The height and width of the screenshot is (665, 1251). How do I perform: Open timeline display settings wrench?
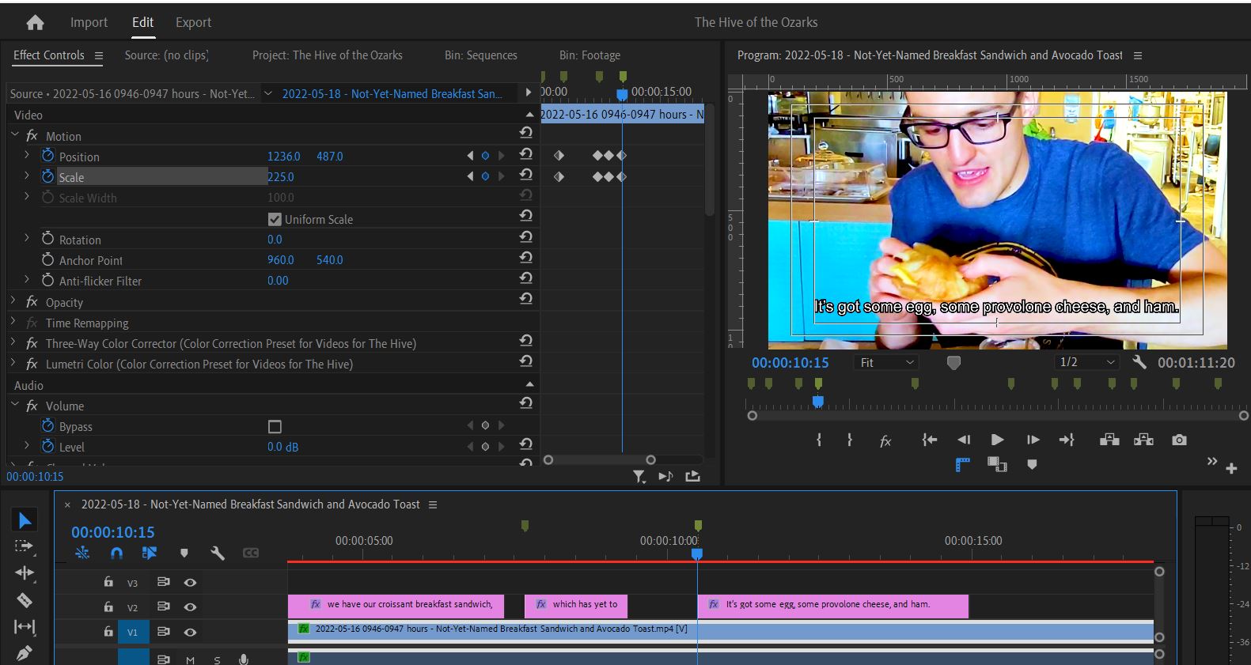[218, 553]
